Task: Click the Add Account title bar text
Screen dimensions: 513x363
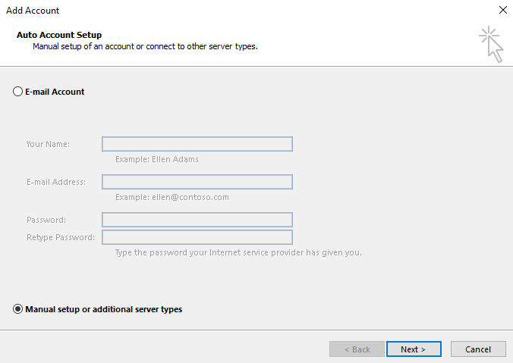Action: [33, 11]
